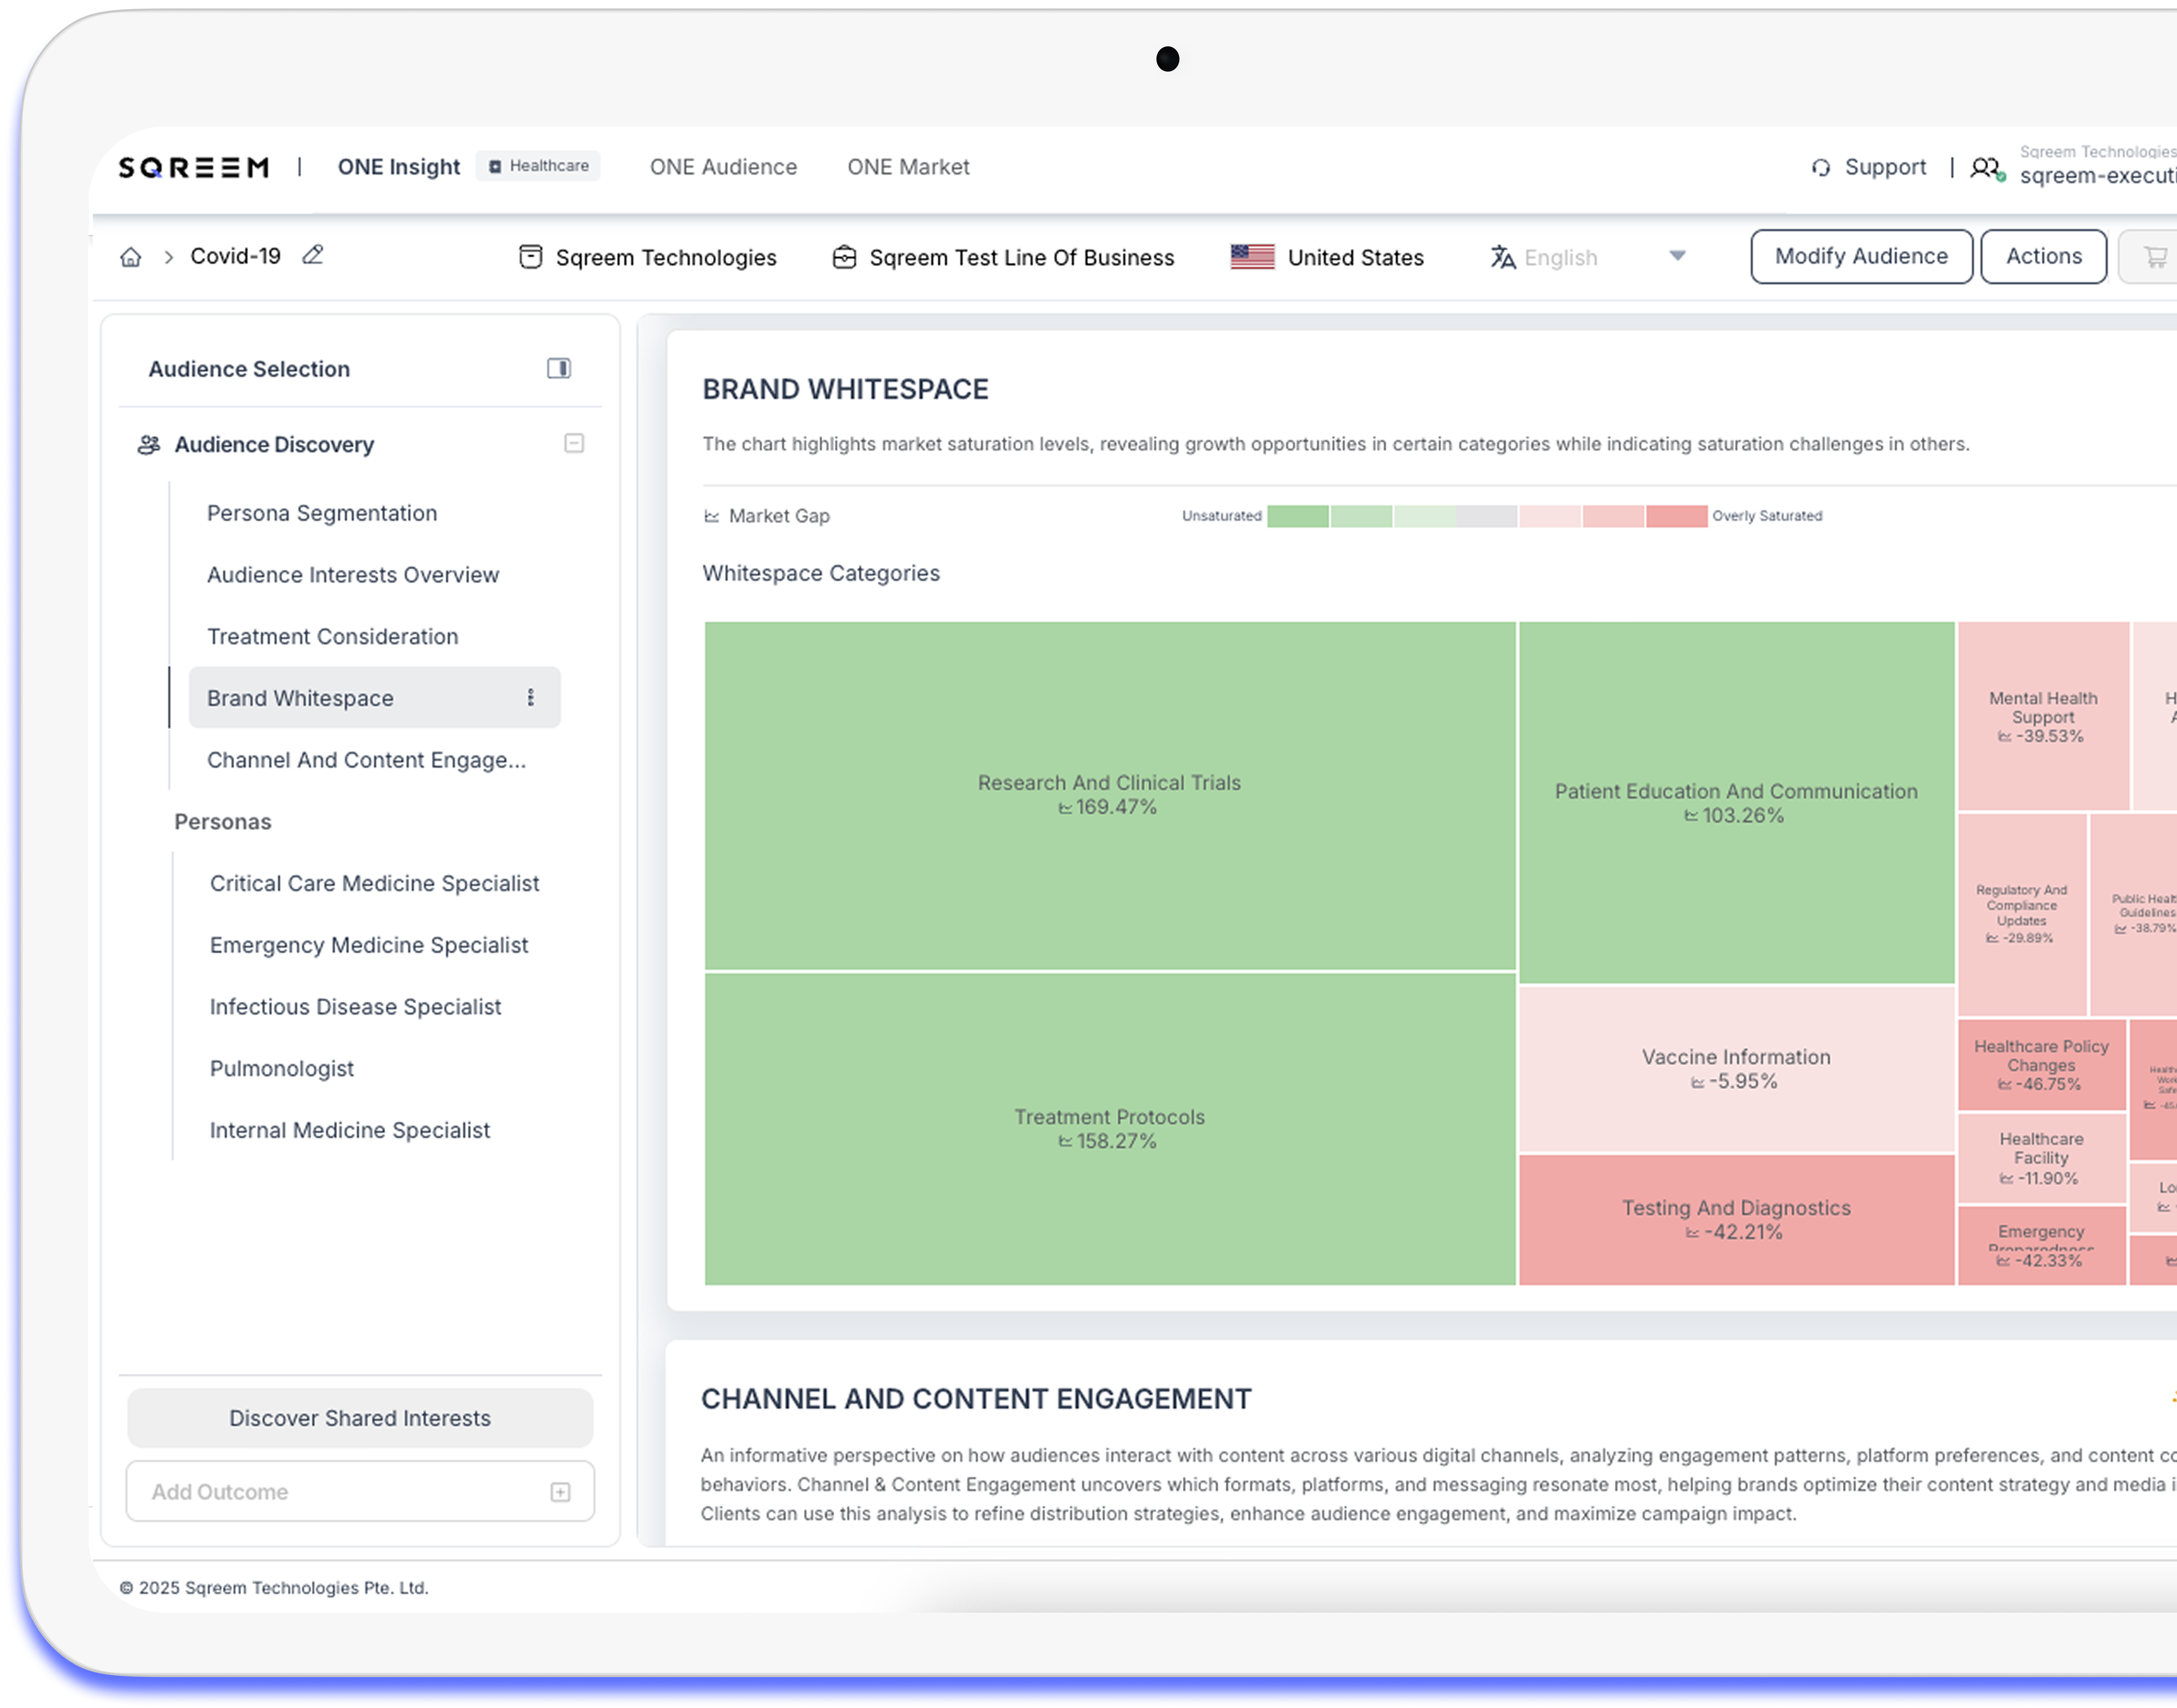Screen dimensions: 2177x1708
Task: Click Healthcare Policy Changes tile
Action: click(2041, 1065)
